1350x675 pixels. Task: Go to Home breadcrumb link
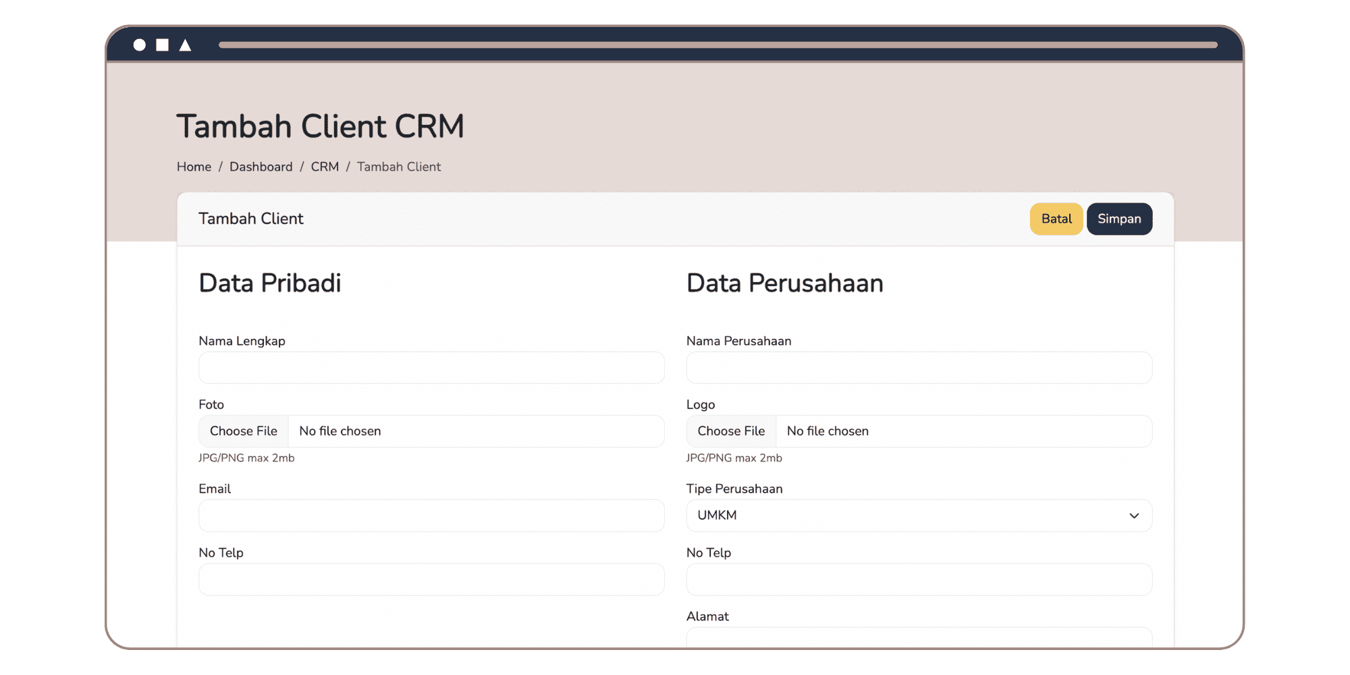pyautogui.click(x=194, y=167)
